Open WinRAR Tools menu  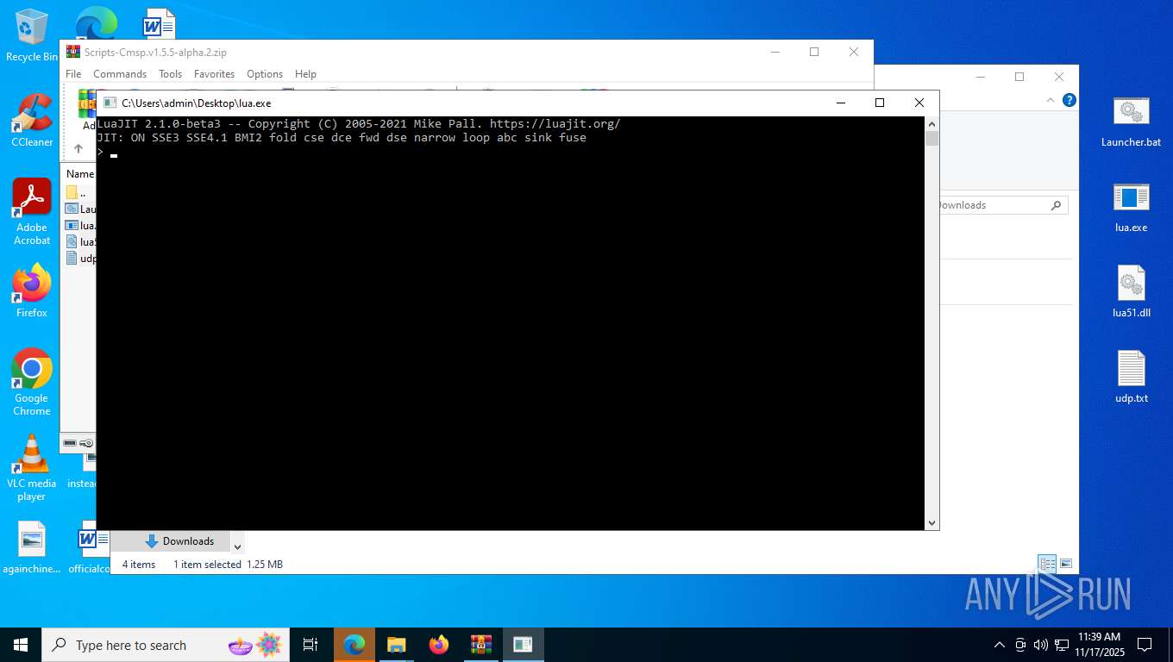coord(170,74)
